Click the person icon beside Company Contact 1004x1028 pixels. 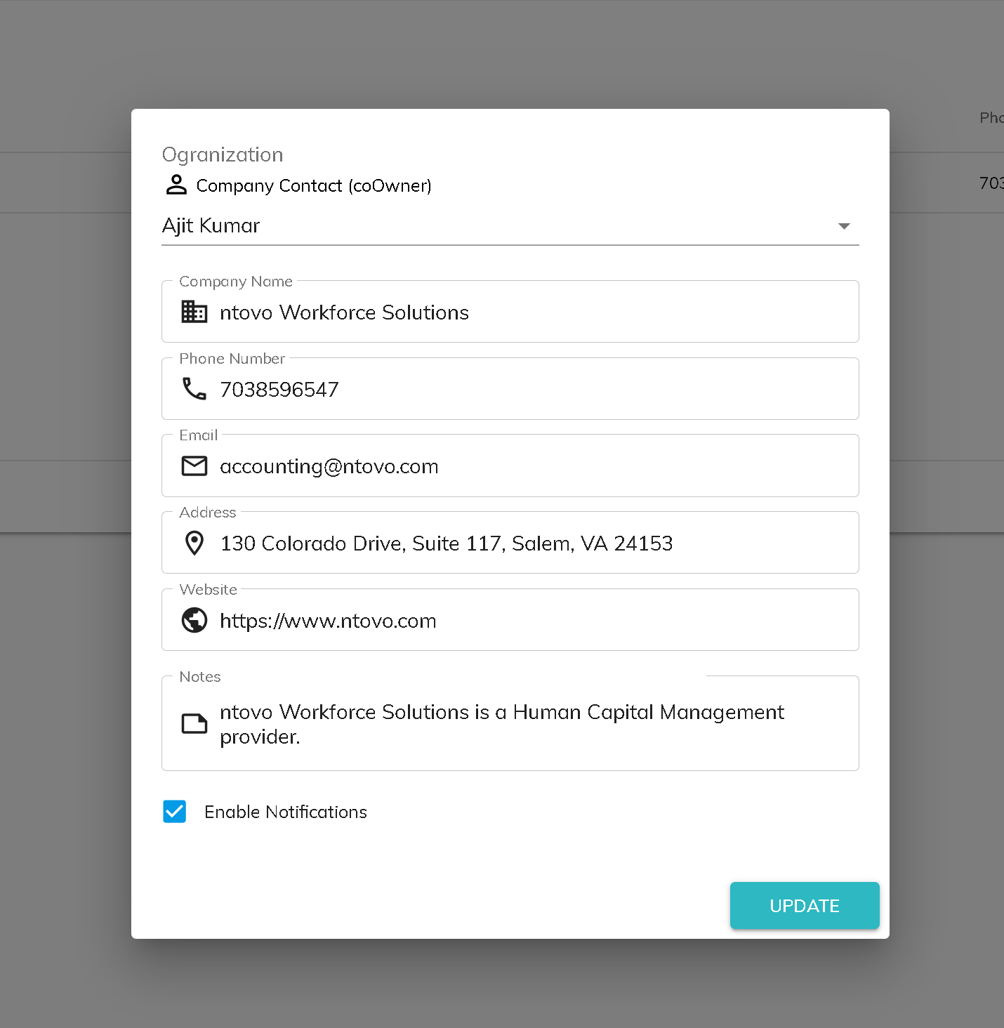(x=176, y=185)
